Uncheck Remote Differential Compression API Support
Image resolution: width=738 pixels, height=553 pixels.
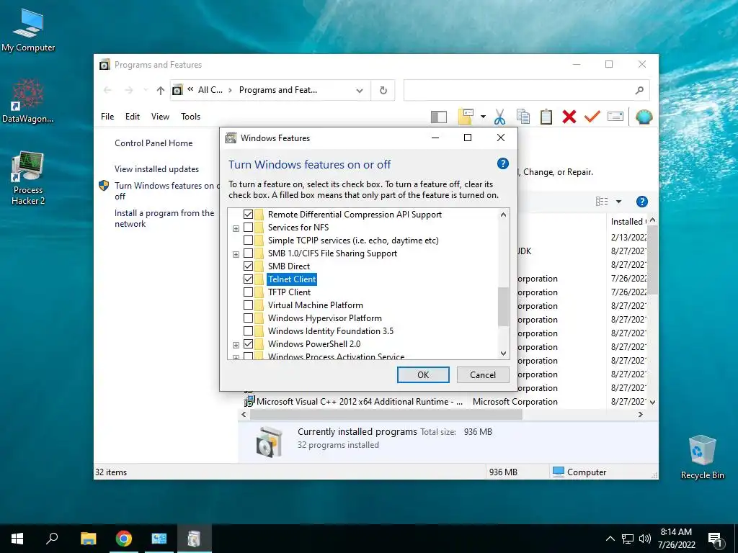click(x=248, y=215)
